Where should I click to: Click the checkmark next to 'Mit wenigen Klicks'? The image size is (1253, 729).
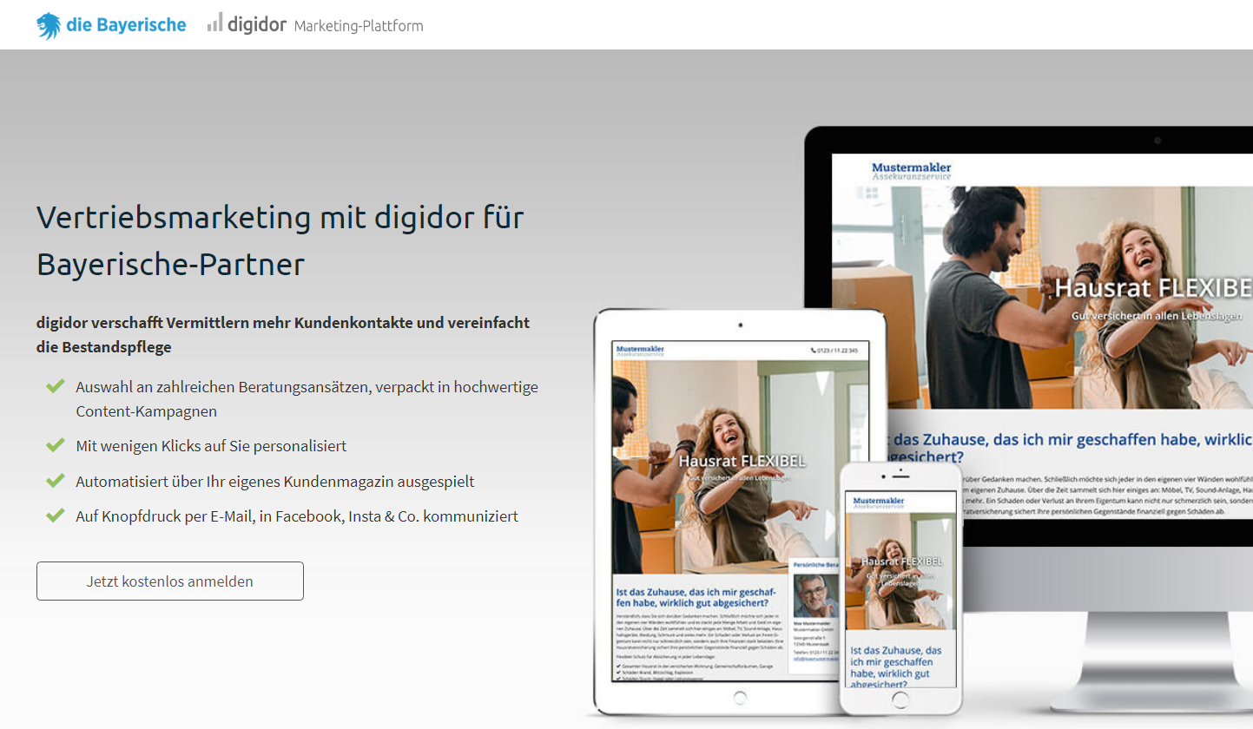point(56,445)
